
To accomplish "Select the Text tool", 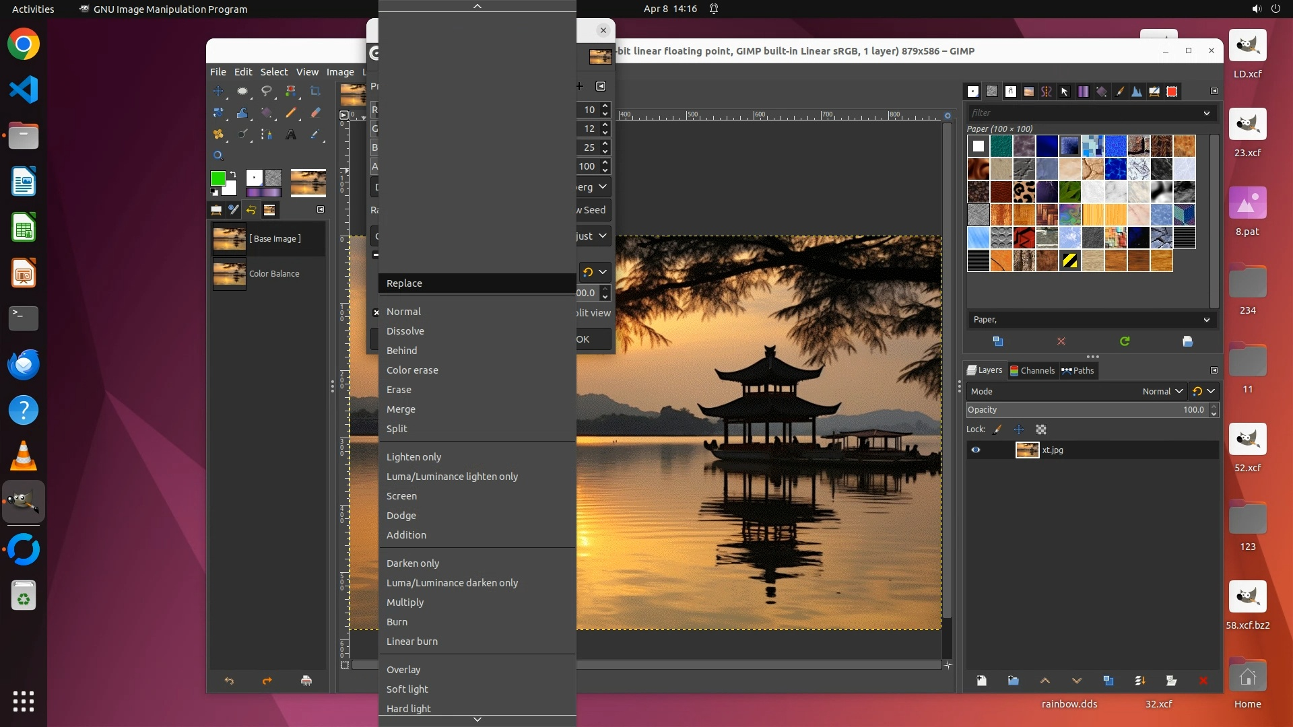I will pyautogui.click(x=291, y=135).
